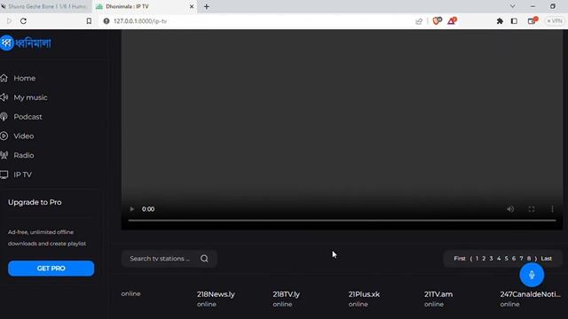Image resolution: width=568 pixels, height=319 pixels.
Task: Click the Dhonimala logo
Action: 26,43
